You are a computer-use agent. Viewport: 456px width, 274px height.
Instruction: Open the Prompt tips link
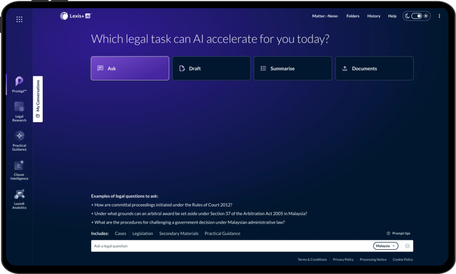click(x=398, y=233)
